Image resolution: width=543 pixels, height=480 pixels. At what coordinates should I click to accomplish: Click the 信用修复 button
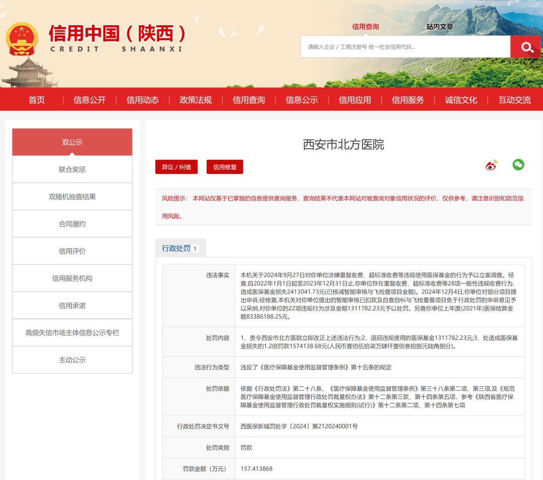point(225,167)
